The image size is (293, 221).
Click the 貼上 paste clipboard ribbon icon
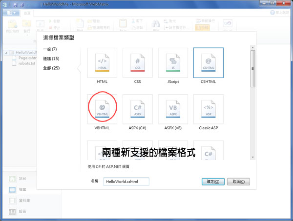point(123,25)
